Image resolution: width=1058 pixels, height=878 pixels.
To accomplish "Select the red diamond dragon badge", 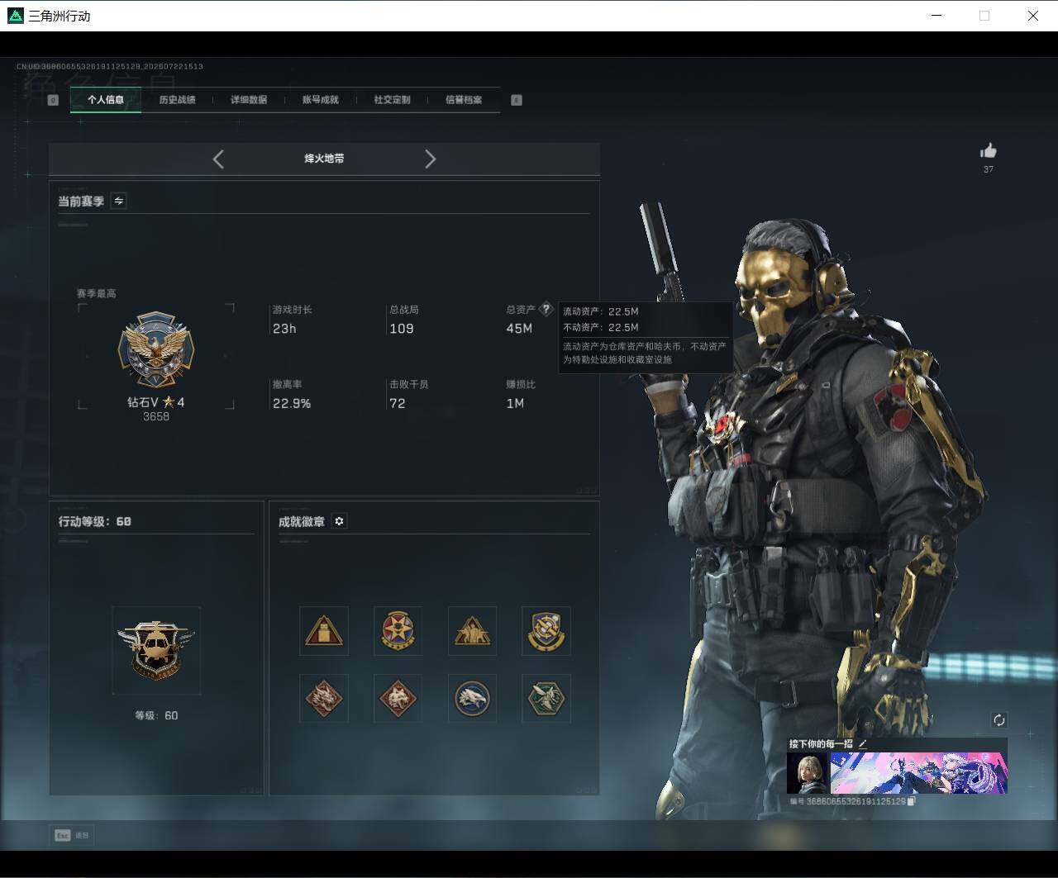I will point(324,699).
